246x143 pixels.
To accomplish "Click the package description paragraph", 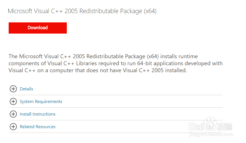I will tap(115, 64).
